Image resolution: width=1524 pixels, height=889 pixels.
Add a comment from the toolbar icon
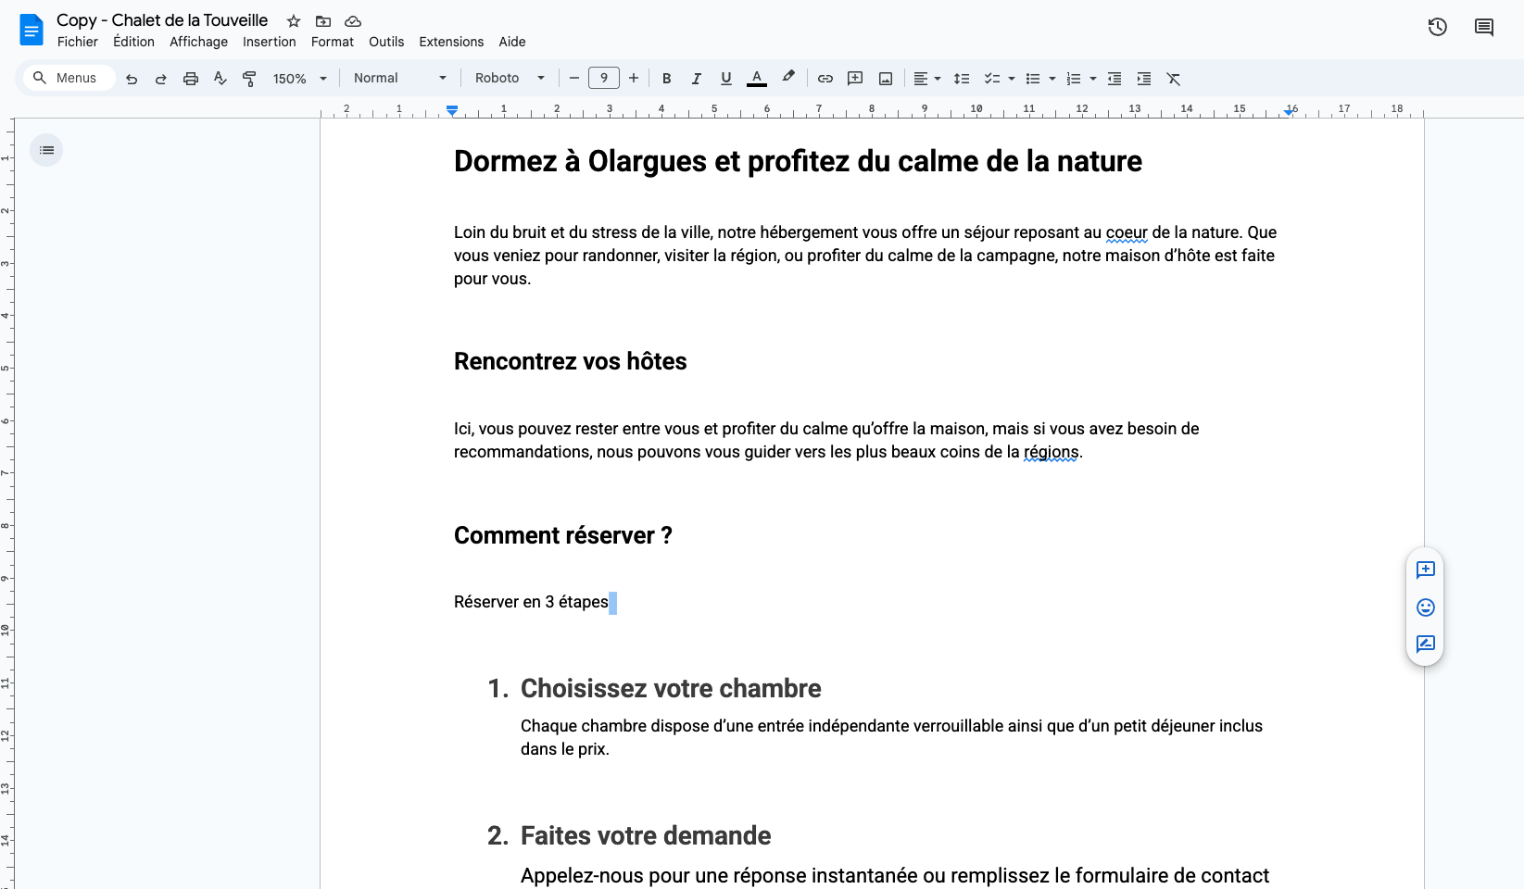tap(855, 79)
